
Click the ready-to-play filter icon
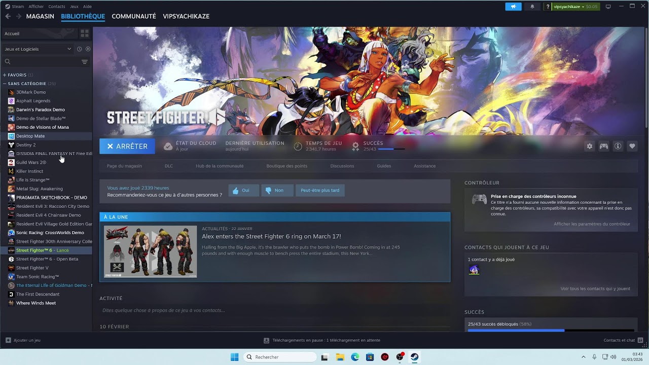88,49
